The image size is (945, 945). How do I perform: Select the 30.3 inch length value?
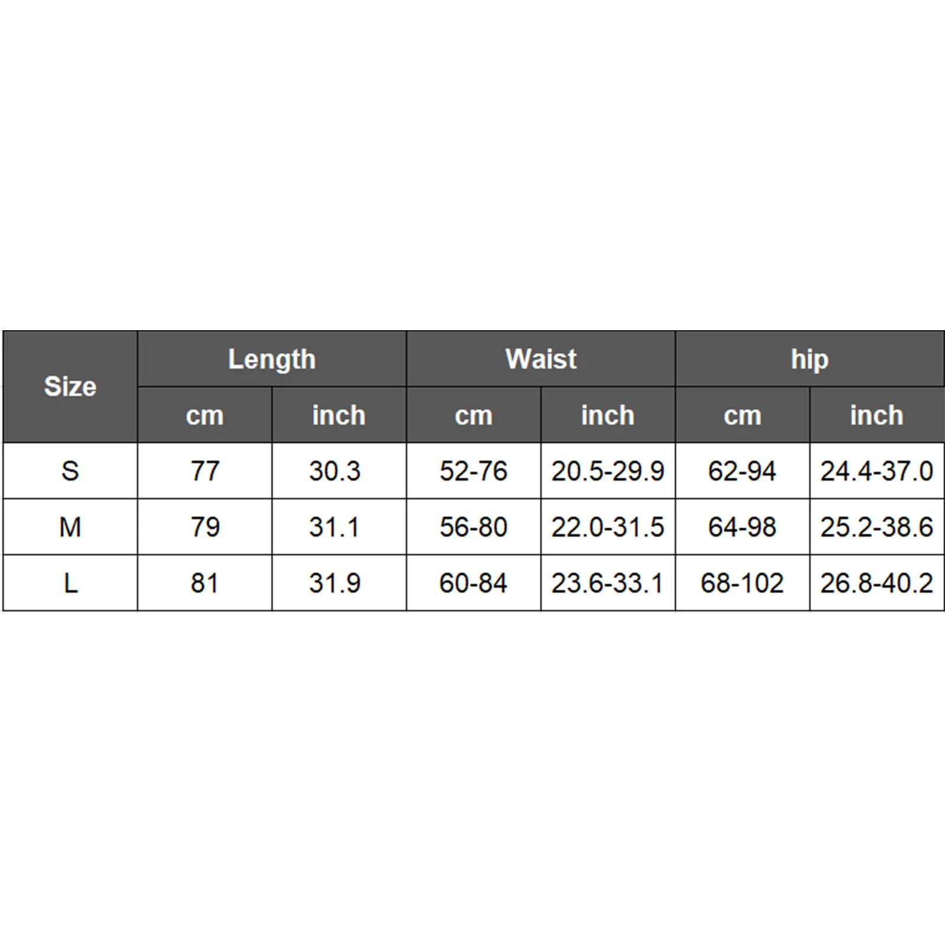pyautogui.click(x=334, y=471)
